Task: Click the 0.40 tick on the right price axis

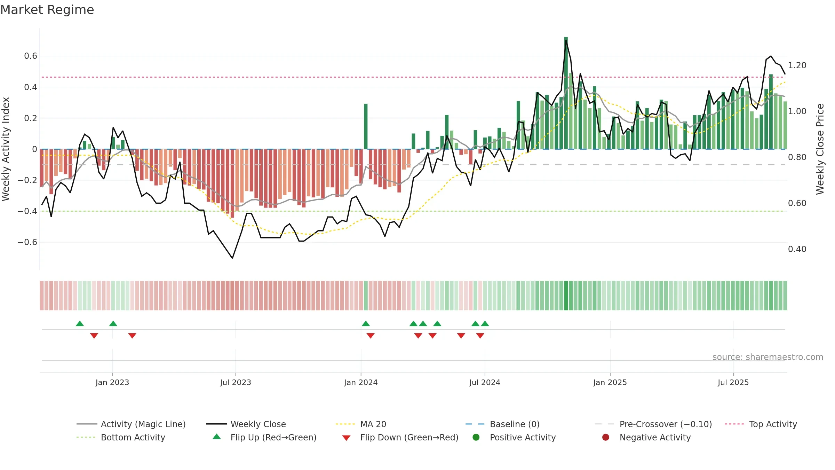Action: click(797, 249)
